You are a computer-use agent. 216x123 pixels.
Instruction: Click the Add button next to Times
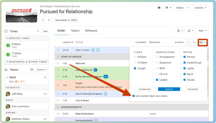pyautogui.click(x=45, y=31)
